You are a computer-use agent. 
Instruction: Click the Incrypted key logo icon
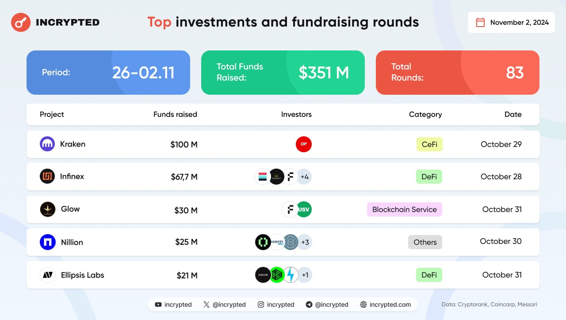coord(20,22)
